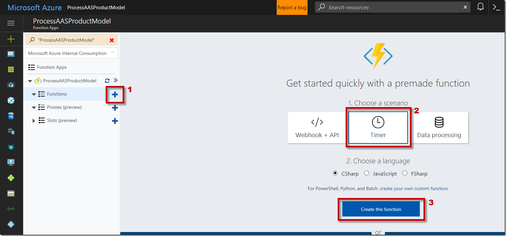Open Load balancers green diamond icon
This screenshot has height=236, width=506.
tap(11, 178)
